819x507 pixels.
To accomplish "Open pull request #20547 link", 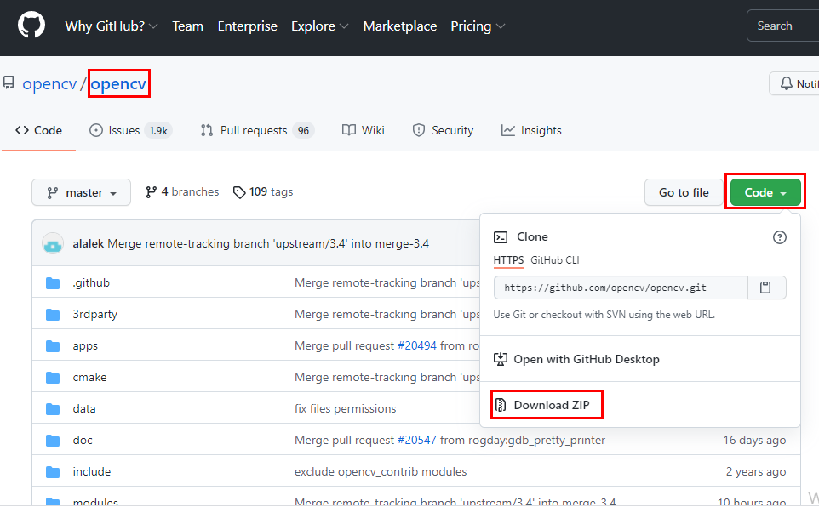I will (417, 440).
